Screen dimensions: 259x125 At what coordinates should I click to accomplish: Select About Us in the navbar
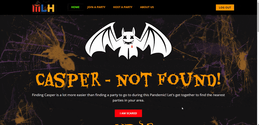tap(147, 7)
